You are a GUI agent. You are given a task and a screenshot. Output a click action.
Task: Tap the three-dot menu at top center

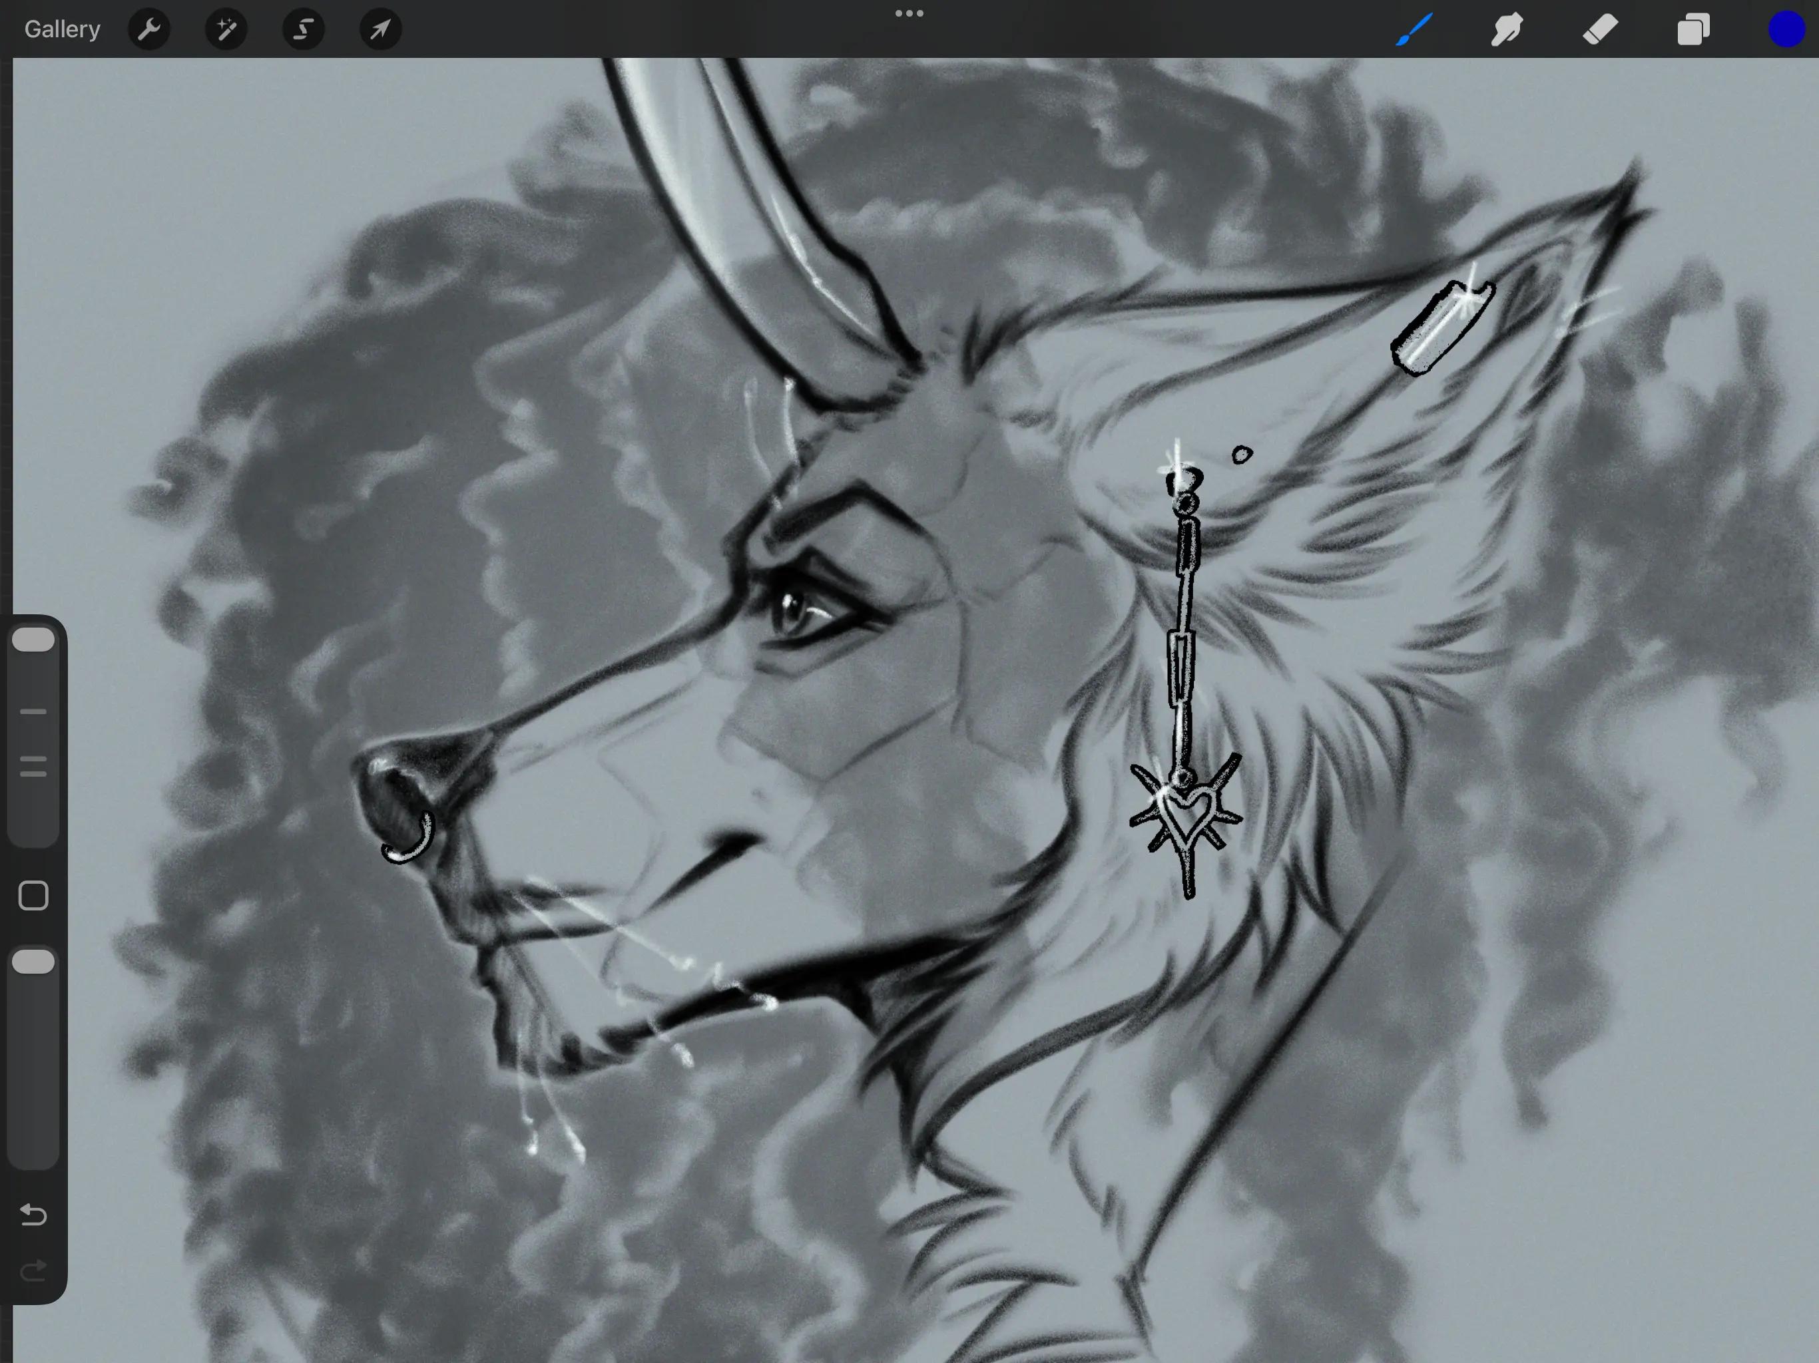coord(909,13)
